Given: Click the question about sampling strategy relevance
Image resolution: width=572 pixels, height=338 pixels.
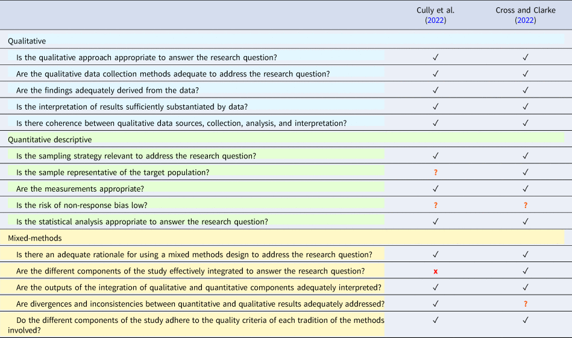Looking at the screenshot, I should pos(136,156).
